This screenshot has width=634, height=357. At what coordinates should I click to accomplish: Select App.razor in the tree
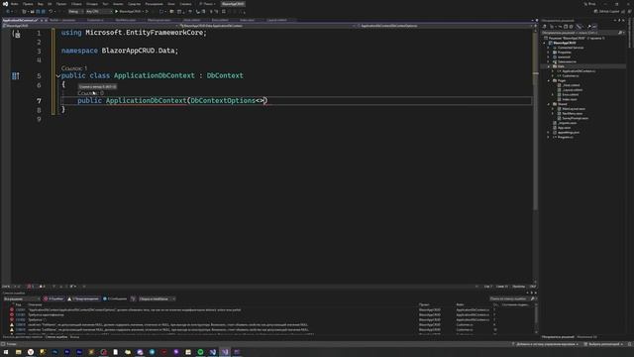tap(564, 128)
